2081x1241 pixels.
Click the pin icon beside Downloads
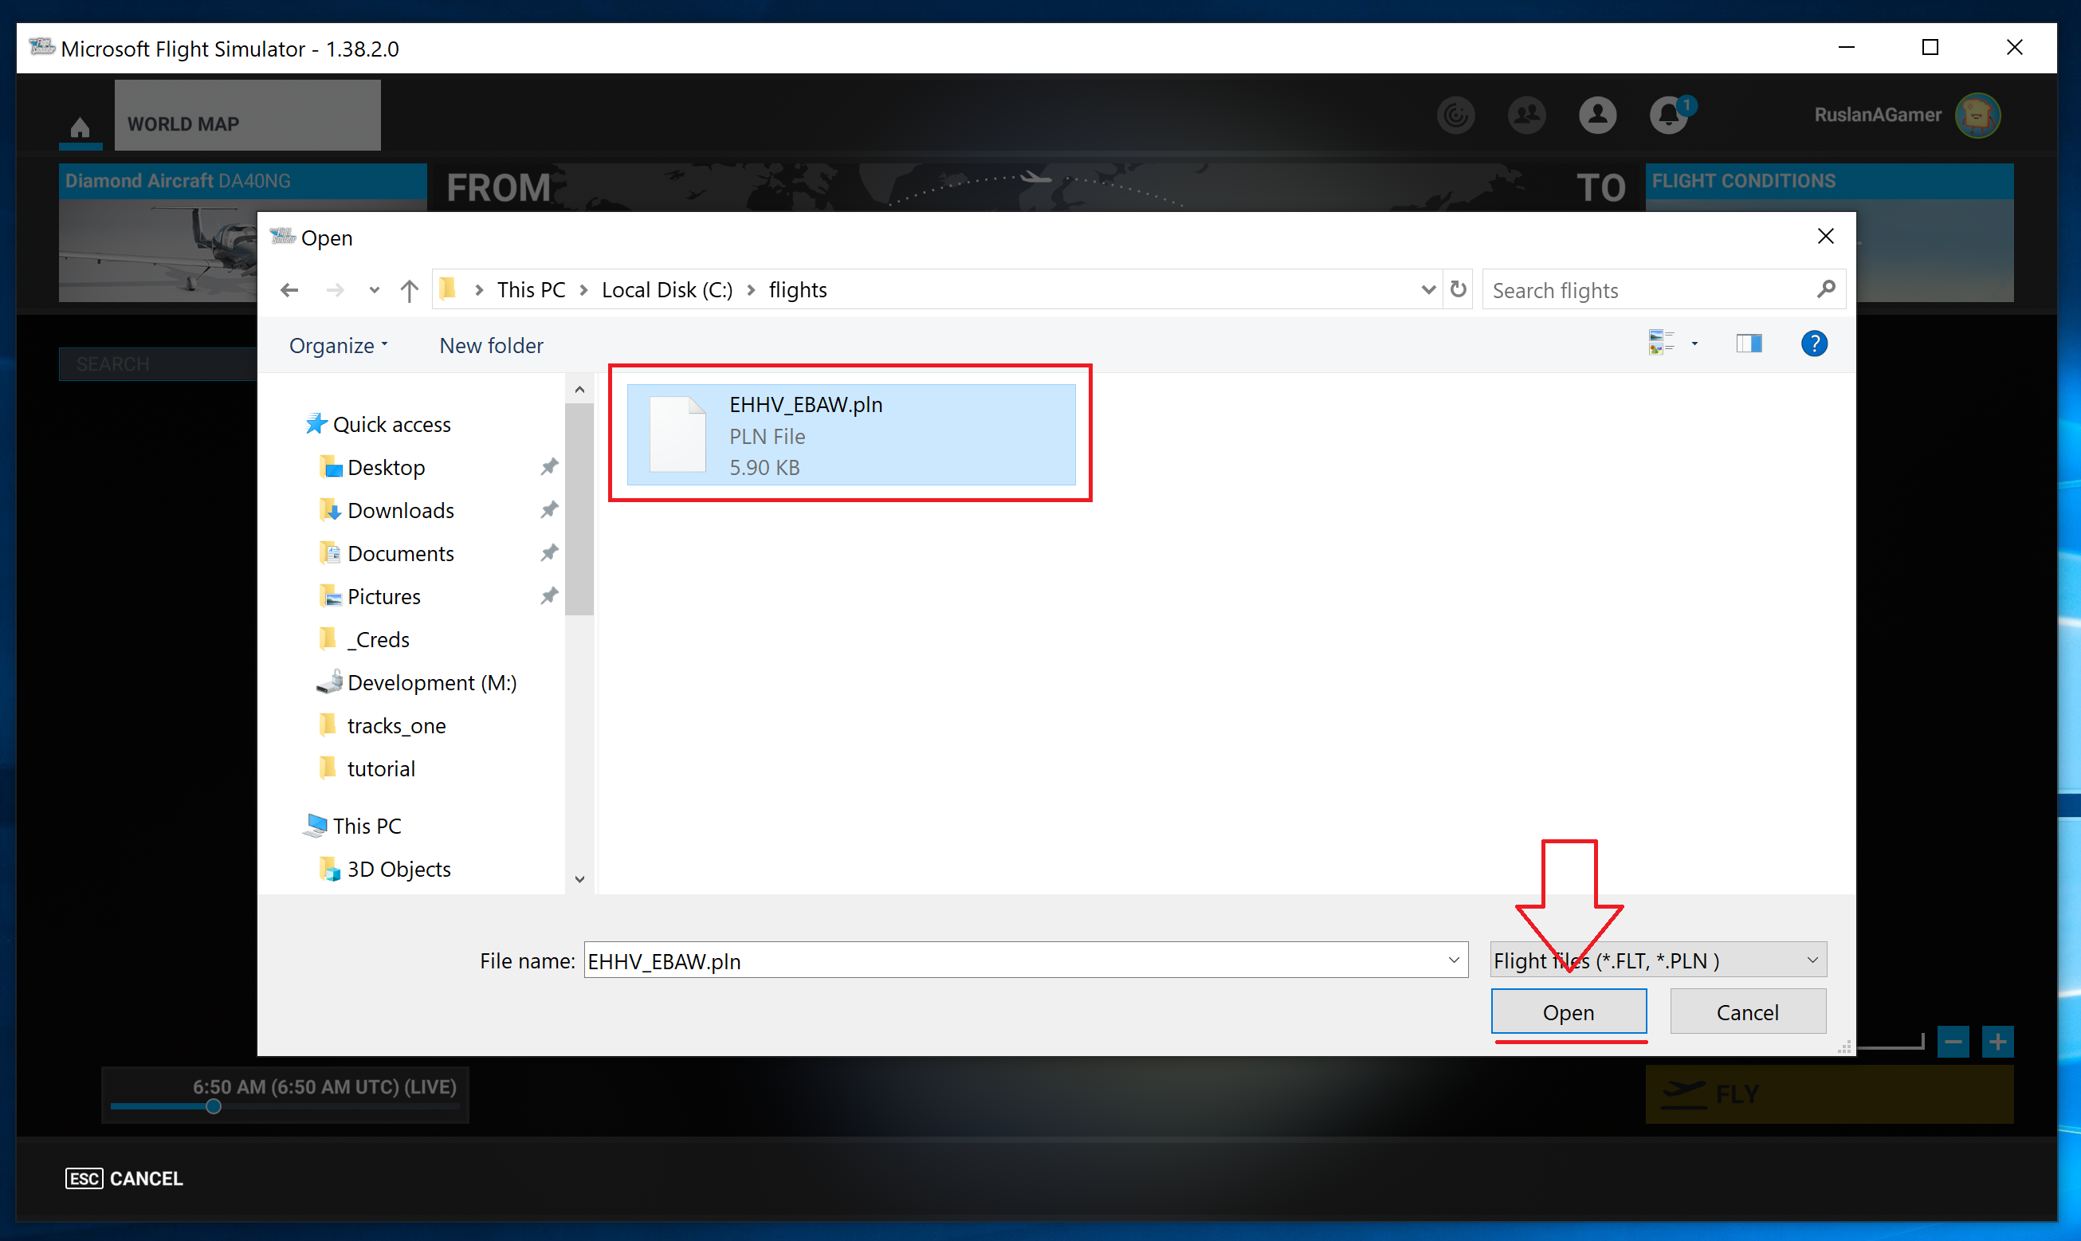pyautogui.click(x=548, y=510)
